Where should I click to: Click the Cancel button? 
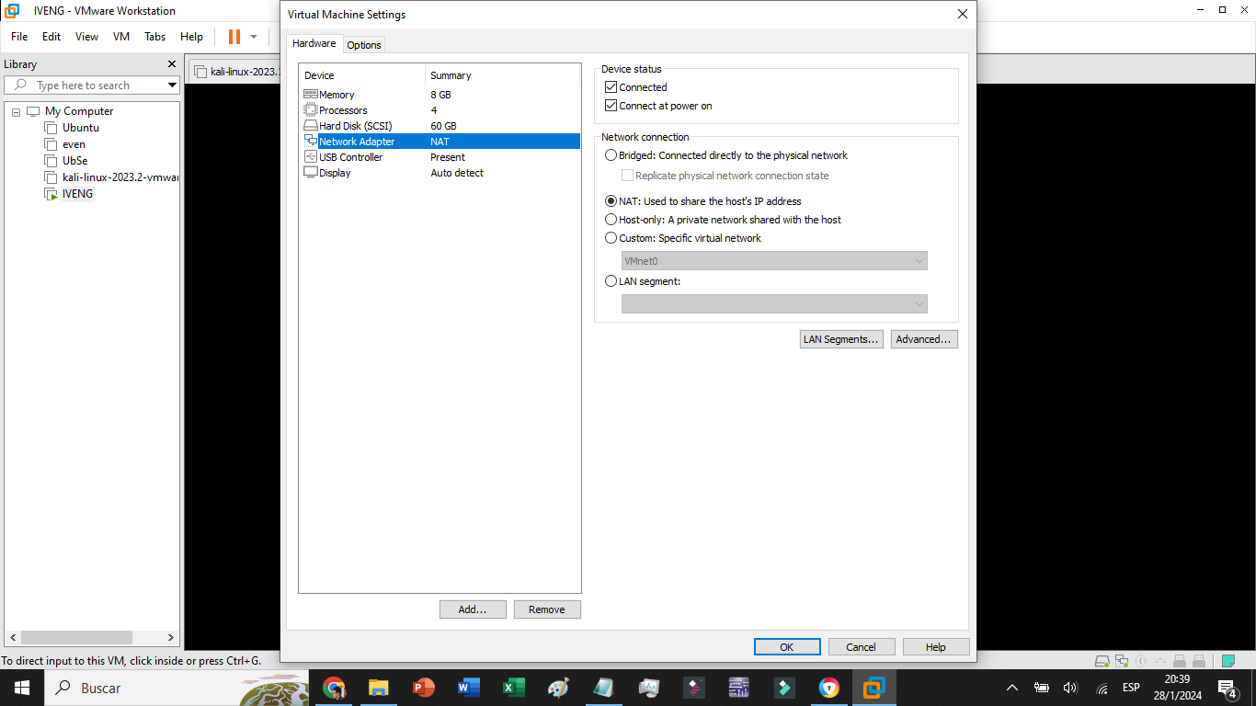pos(862,647)
